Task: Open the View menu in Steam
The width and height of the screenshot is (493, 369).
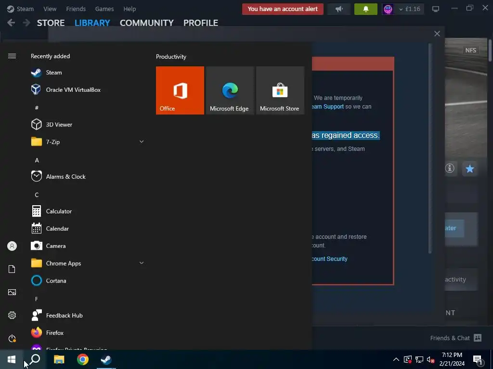Action: point(50,9)
